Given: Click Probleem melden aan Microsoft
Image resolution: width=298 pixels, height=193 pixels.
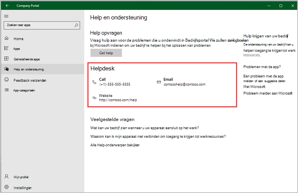Looking at the screenshot, I should coord(268,93).
